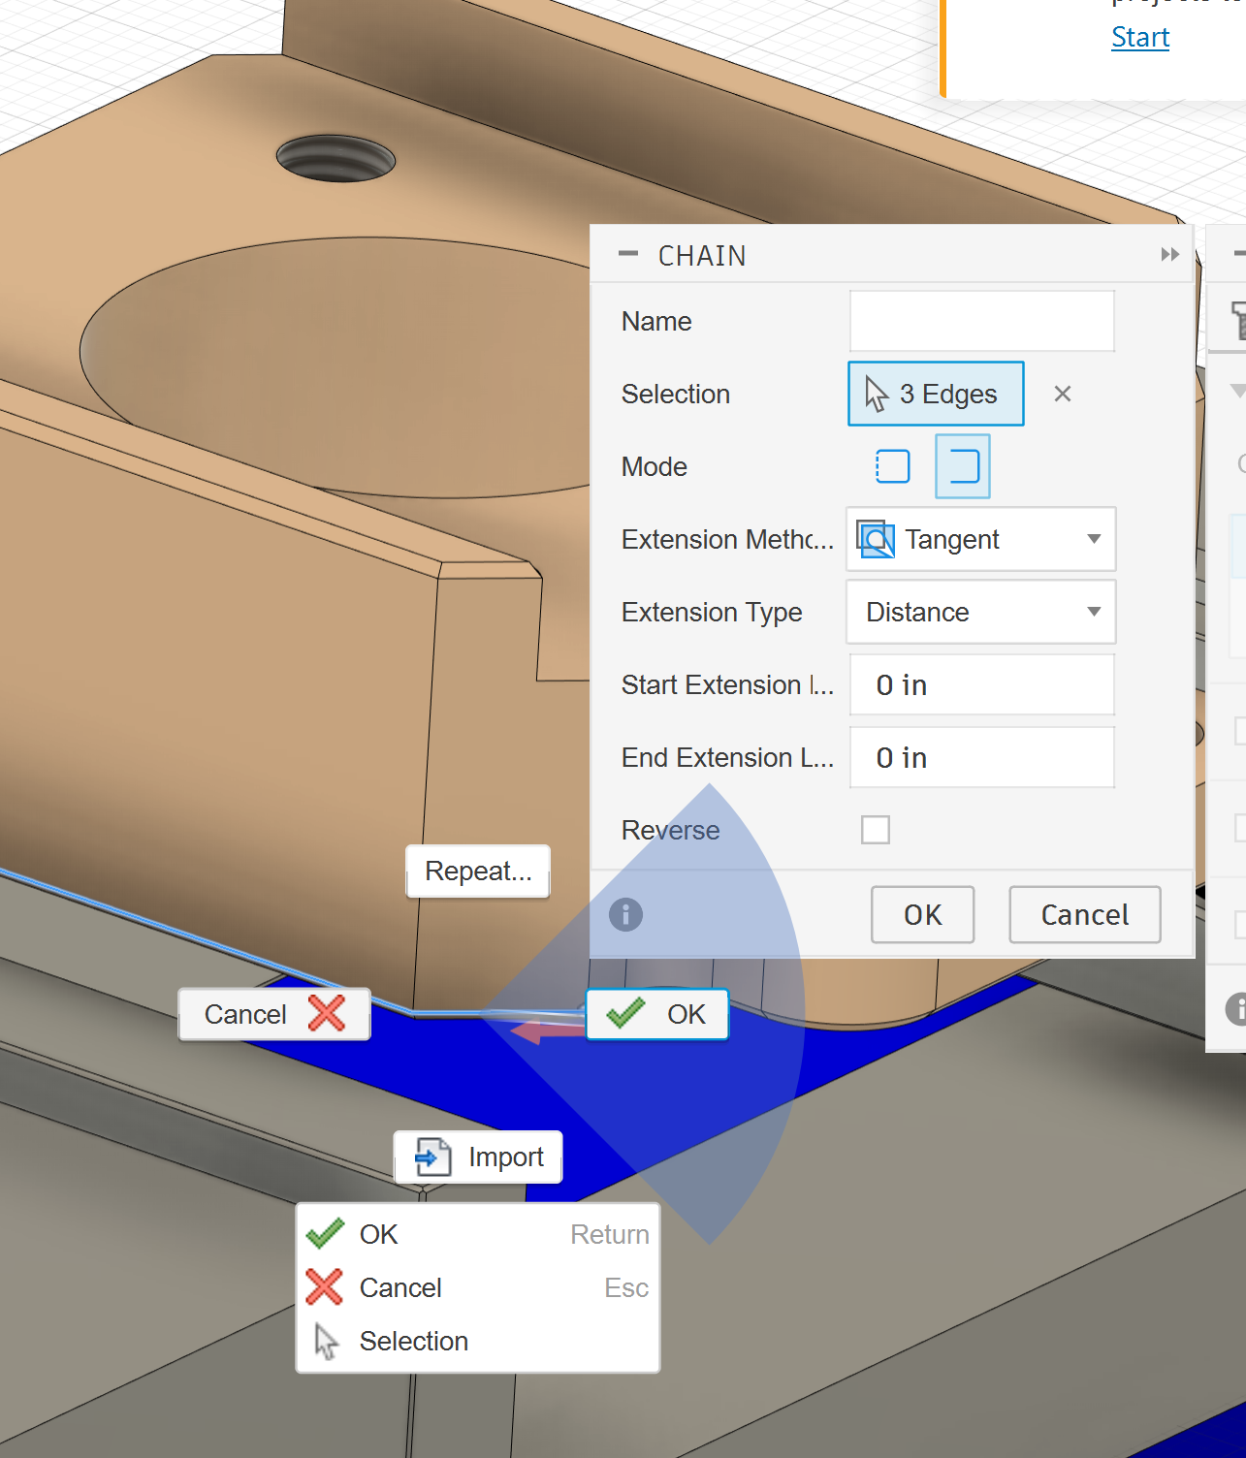Screen dimensions: 1246x1458
Task: Click the Import marking menu item
Action: 478,1157
